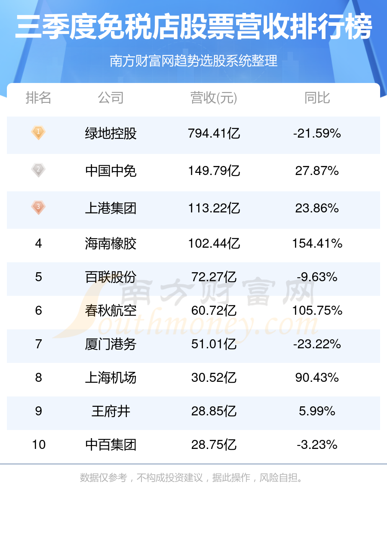Select the 营收(元) column header

pyautogui.click(x=214, y=98)
